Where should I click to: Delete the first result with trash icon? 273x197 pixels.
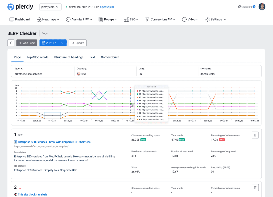[255, 135]
